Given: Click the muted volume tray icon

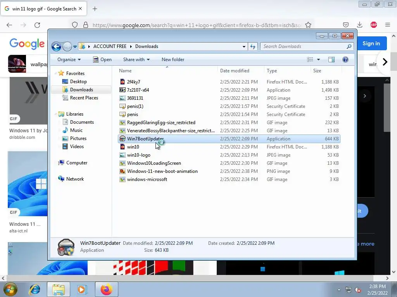Looking at the screenshot, I should [x=358, y=290].
